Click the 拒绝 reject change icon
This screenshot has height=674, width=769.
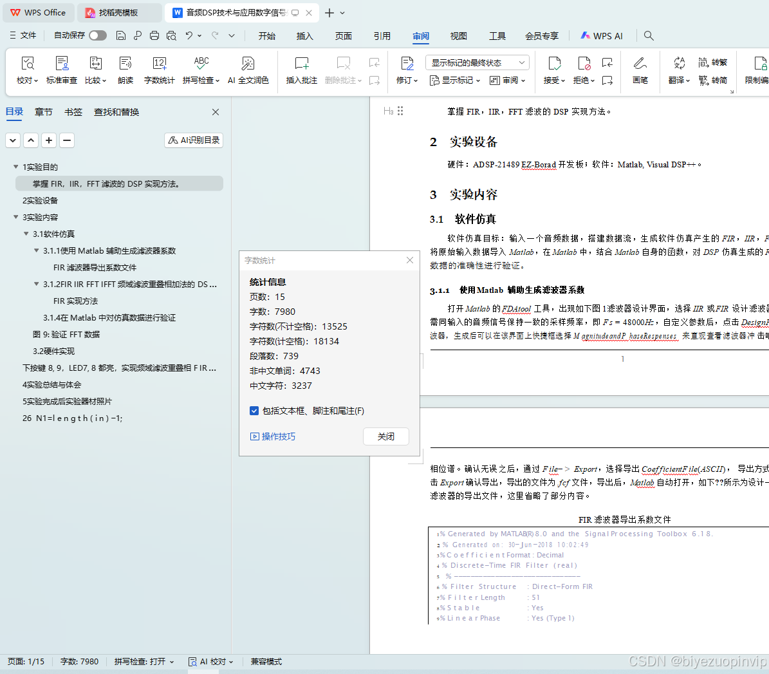tap(584, 63)
